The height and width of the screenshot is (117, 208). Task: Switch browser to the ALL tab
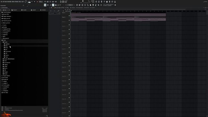coord(5,10)
